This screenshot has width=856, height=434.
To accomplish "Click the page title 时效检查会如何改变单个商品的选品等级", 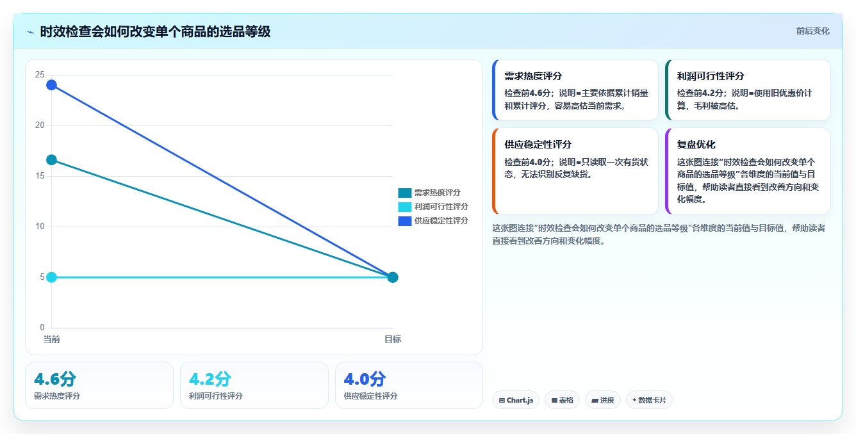I will (155, 31).
